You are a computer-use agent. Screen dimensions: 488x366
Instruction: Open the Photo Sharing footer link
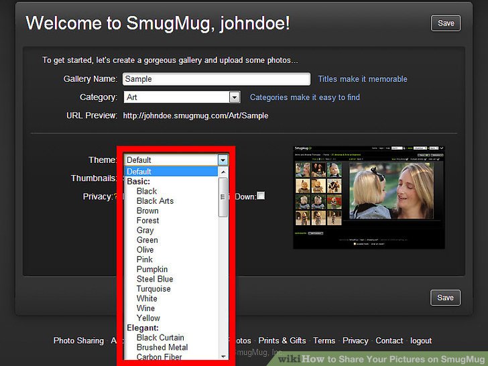point(78,341)
